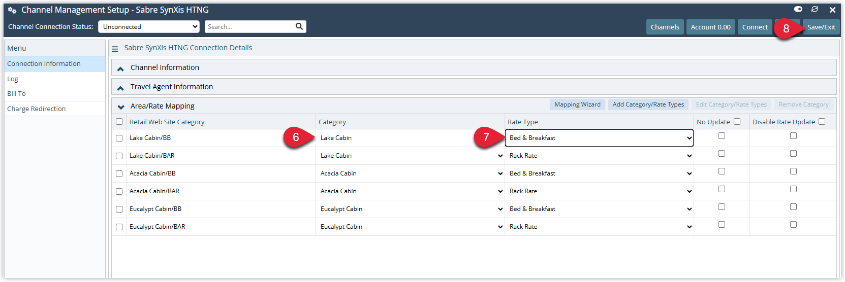Viewport: 845px width, 282px height.
Task: Open Category dropdown for Eucalypt Cabin/BAR
Action: 410,227
